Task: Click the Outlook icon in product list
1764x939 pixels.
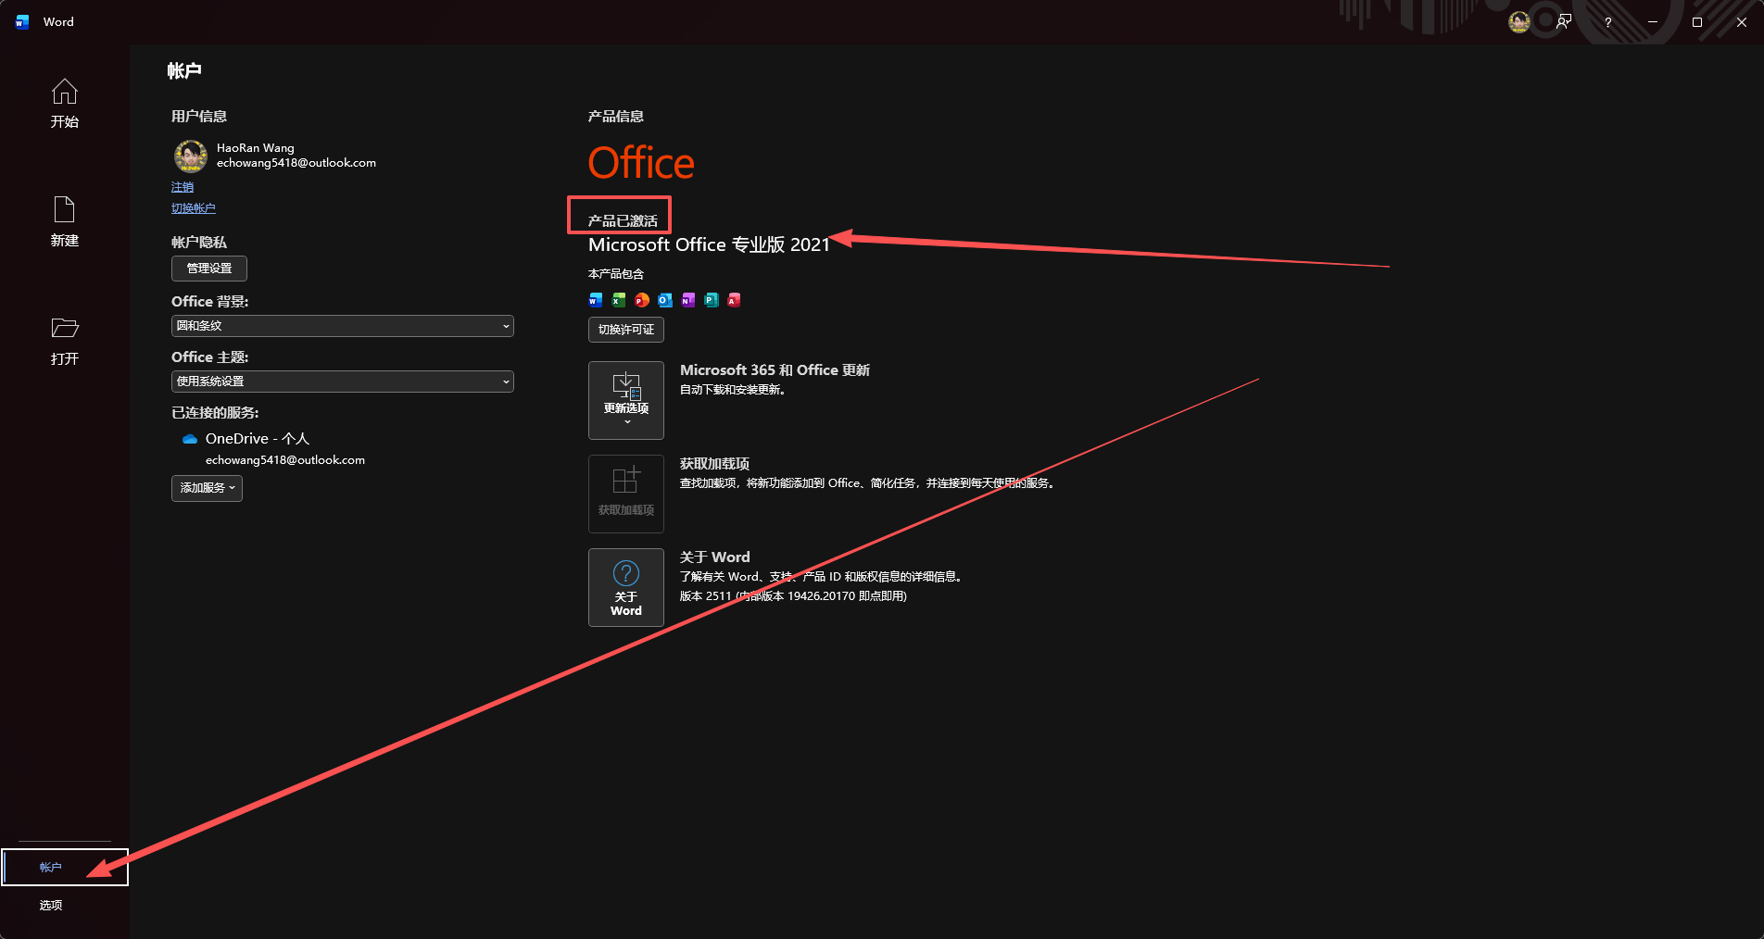Action: [x=665, y=300]
